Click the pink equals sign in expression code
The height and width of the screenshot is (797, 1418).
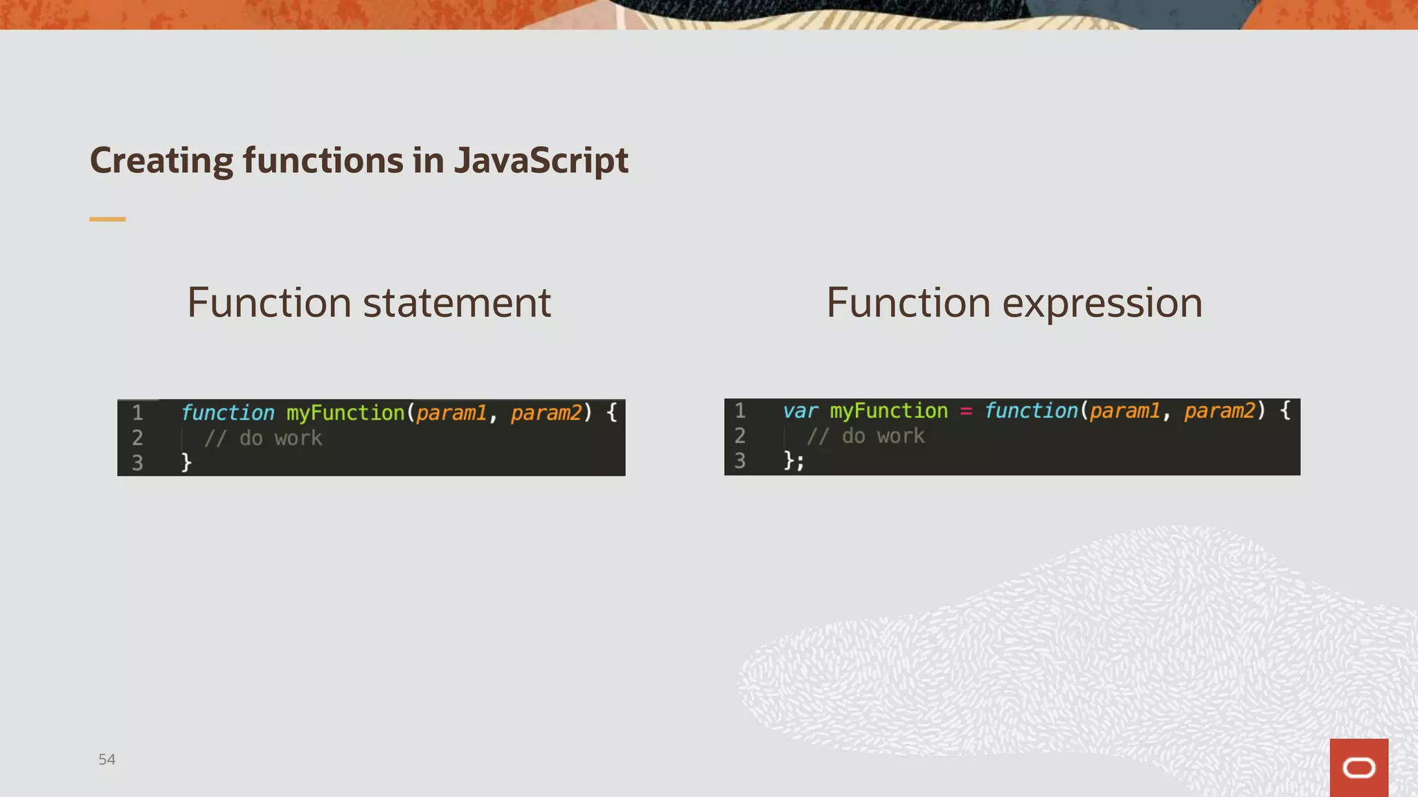[966, 412]
